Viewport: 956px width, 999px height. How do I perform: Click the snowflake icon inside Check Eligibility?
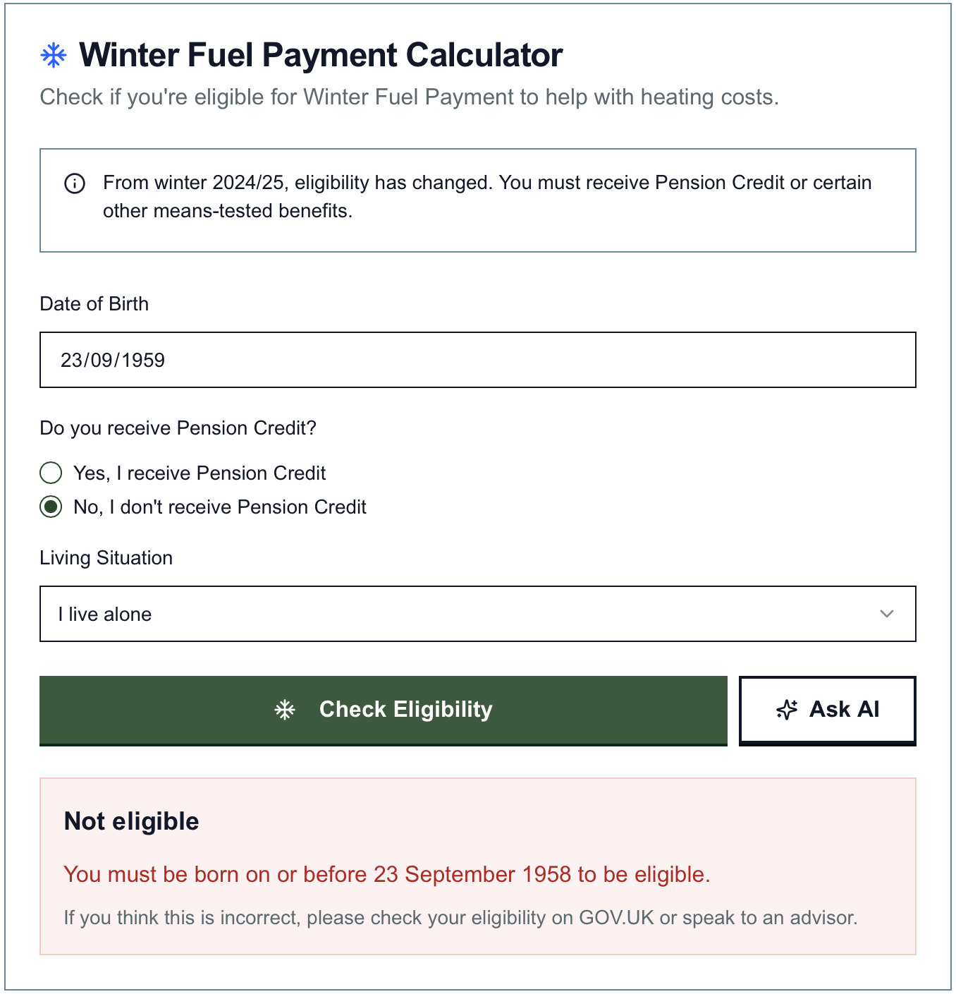pyautogui.click(x=285, y=710)
